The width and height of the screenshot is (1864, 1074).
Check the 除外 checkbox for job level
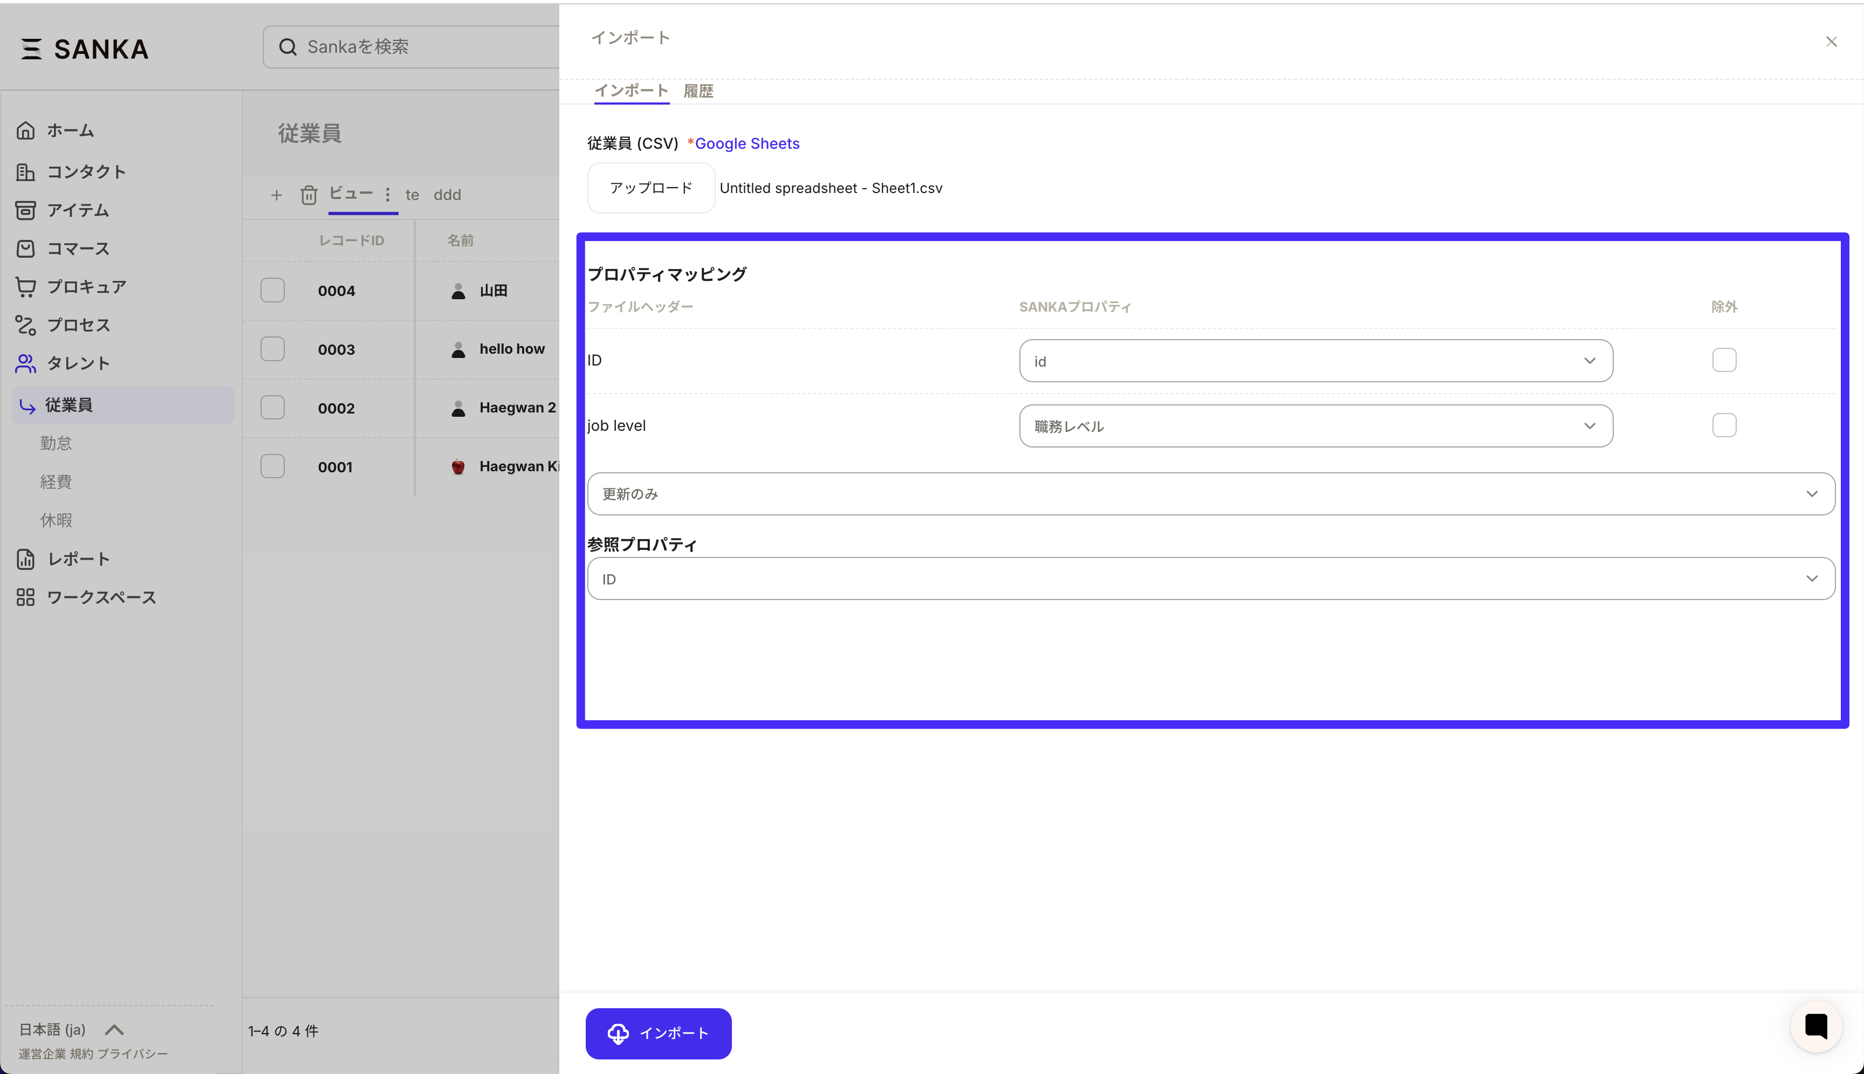[x=1724, y=425]
